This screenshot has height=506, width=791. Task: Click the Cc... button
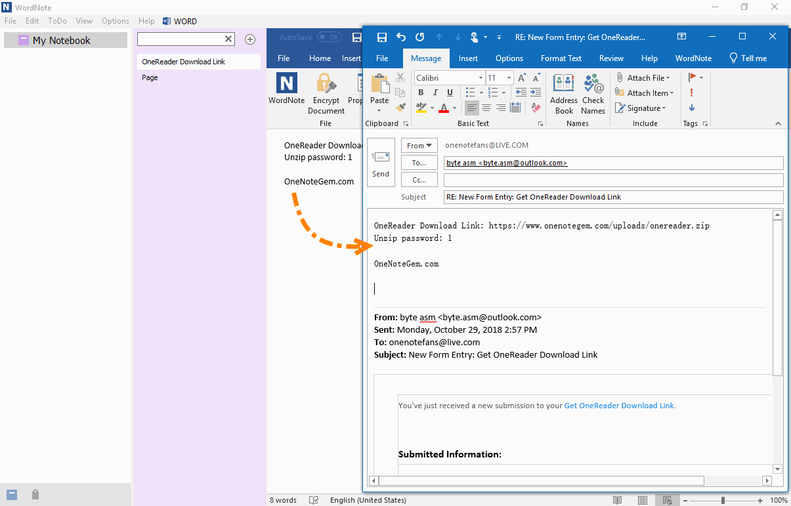click(419, 180)
